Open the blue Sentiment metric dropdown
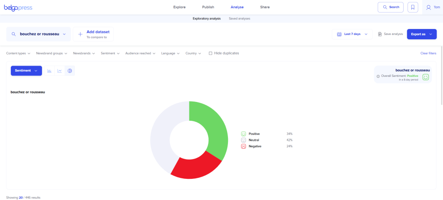The image size is (443, 200). pos(26,71)
